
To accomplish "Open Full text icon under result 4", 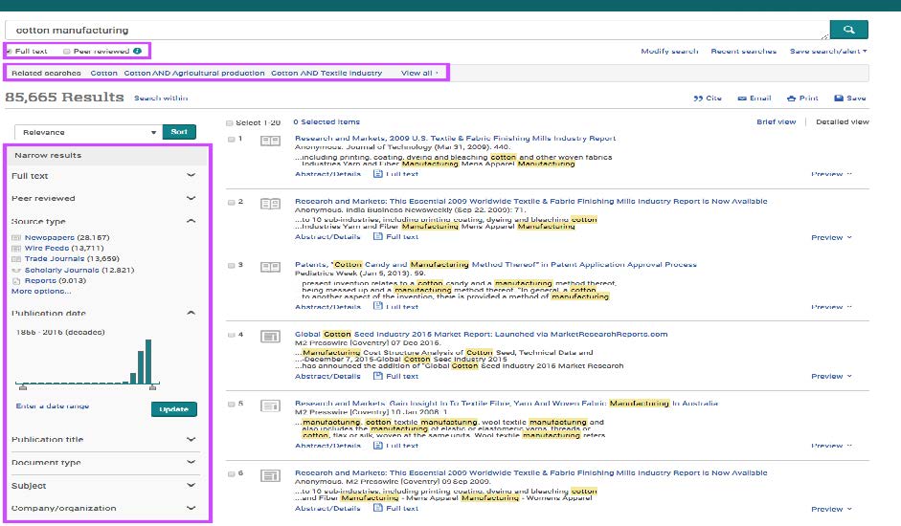I will [378, 376].
